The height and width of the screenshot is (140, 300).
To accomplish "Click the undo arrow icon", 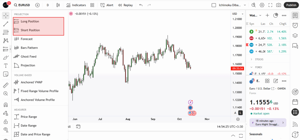I will coord(141,5).
